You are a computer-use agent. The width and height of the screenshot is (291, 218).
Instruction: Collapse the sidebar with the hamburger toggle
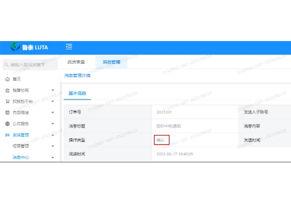69,47
